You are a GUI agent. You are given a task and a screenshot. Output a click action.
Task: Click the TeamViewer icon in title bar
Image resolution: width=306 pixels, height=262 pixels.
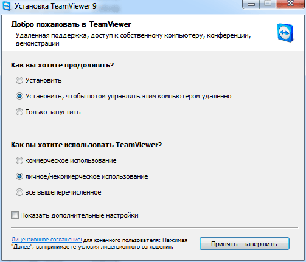(x=7, y=6)
